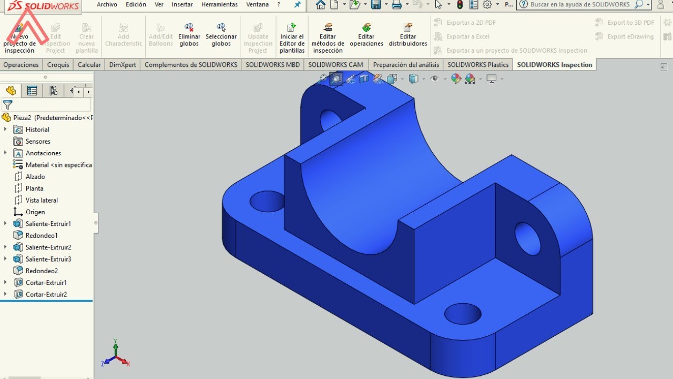
Task: Open the View Orientation dropdown arrow
Action: (402, 79)
